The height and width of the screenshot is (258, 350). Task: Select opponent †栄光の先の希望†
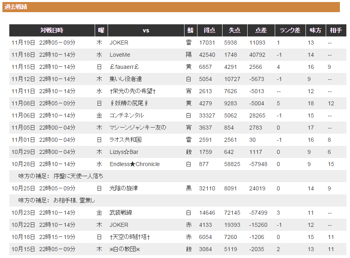coord(133,91)
